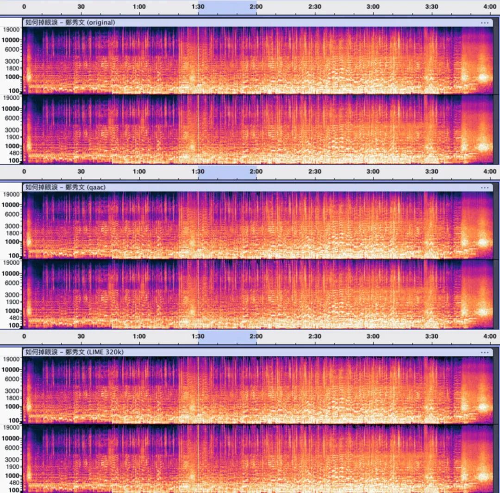The width and height of the screenshot is (500, 493).
Task: Click the 1:00 mark on the ruler above the original track
Action: (x=139, y=6)
